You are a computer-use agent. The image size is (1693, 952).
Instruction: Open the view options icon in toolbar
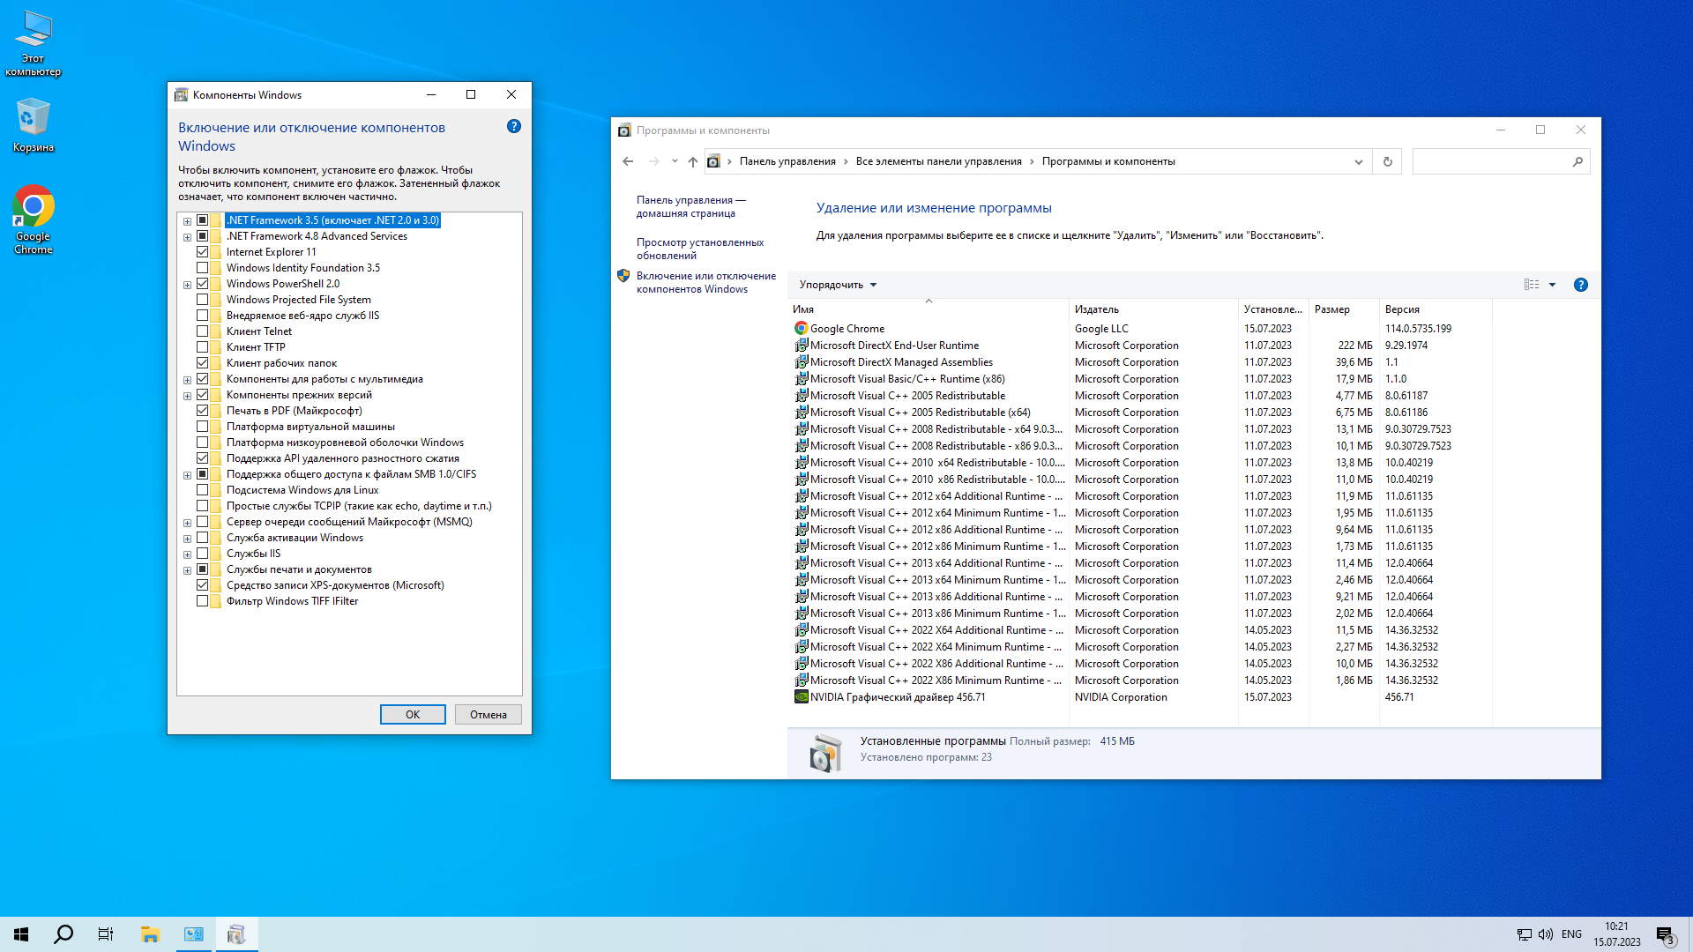pos(1532,285)
